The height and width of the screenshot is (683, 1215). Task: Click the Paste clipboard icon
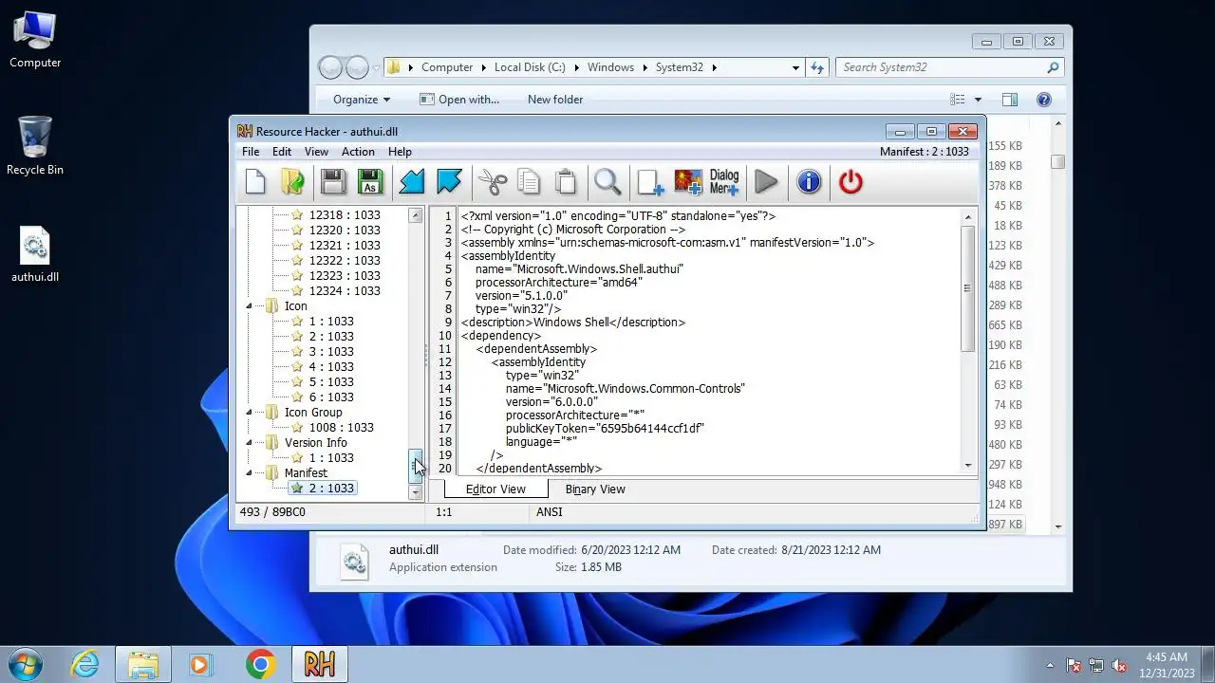coord(566,181)
